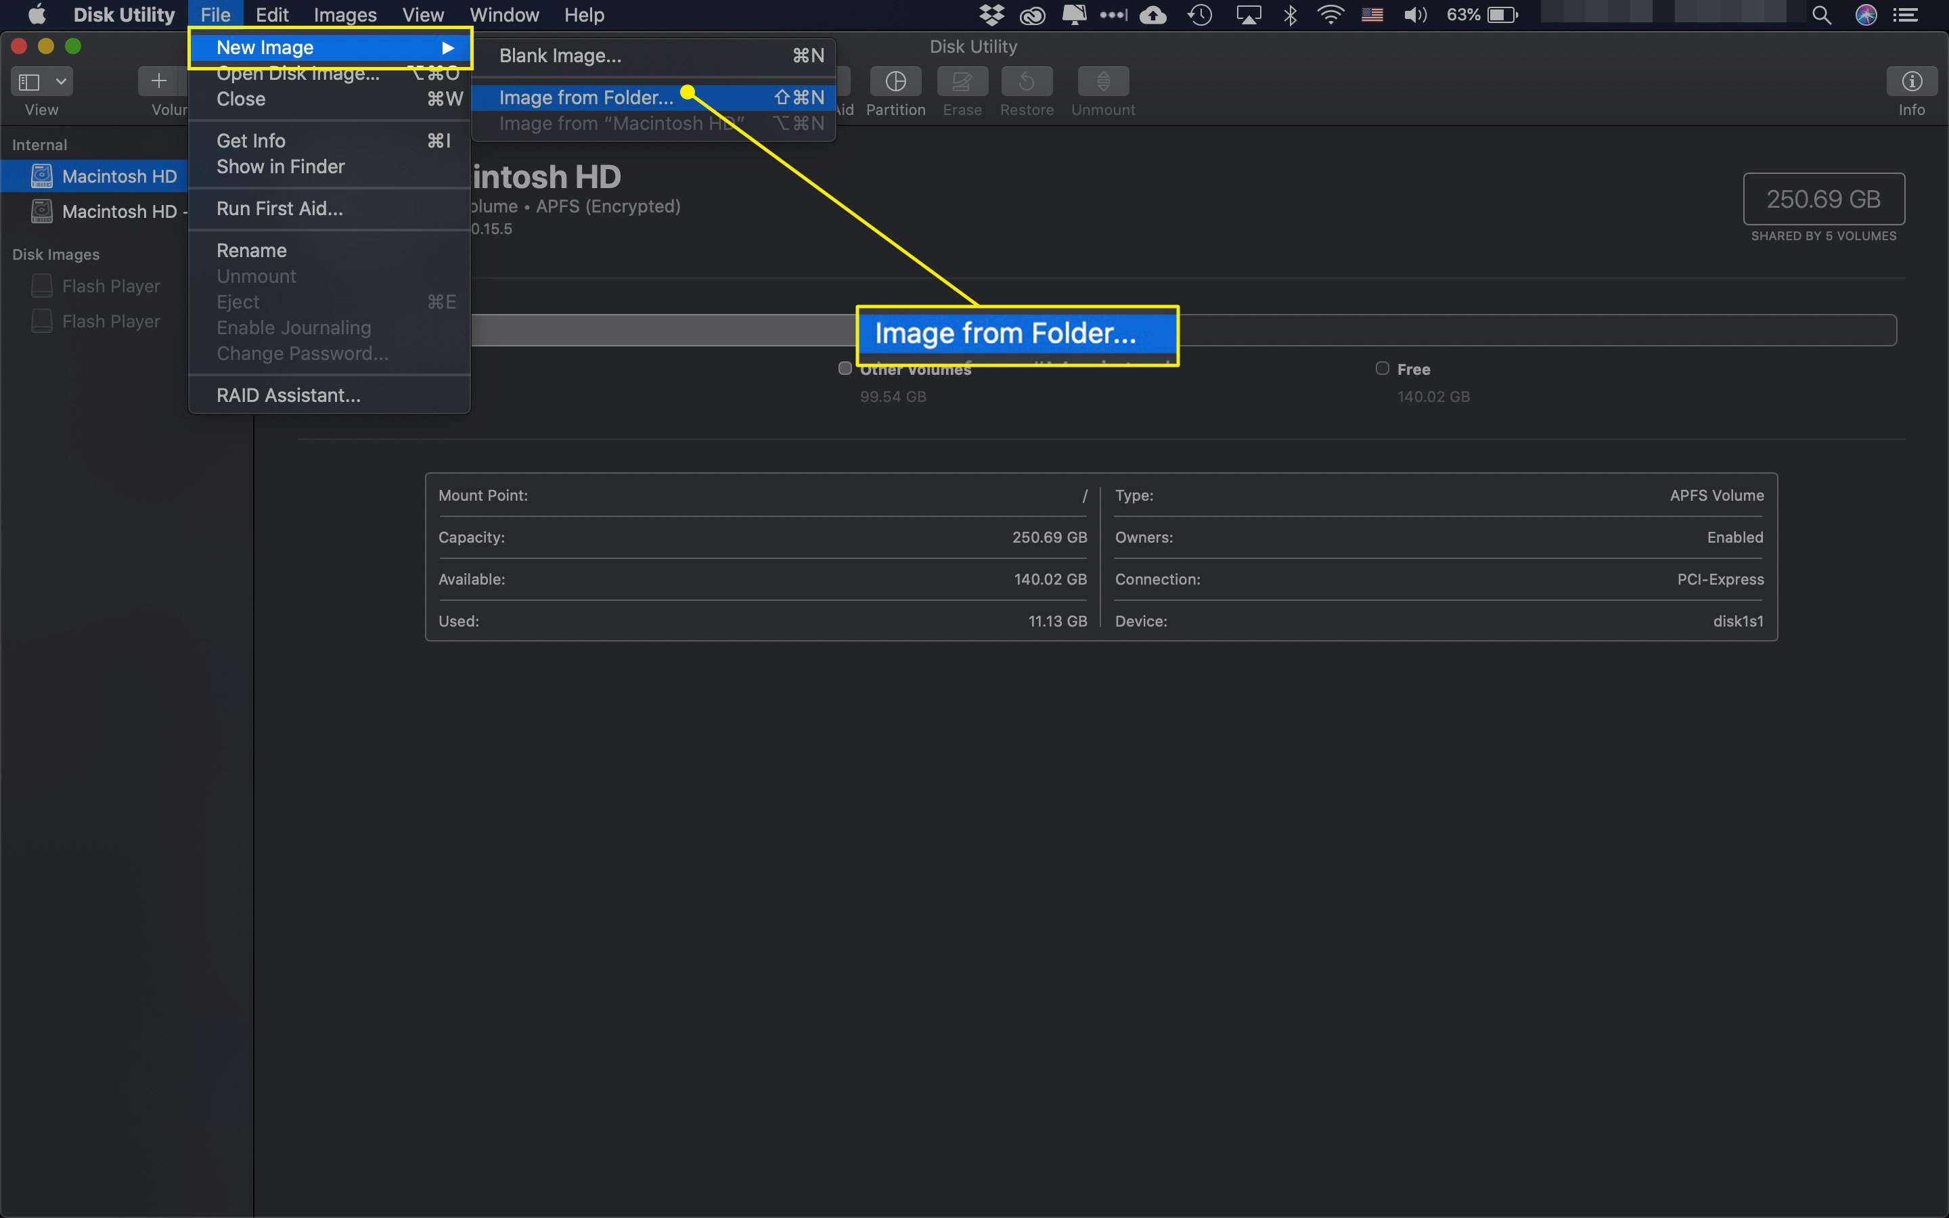1949x1218 pixels.
Task: Click the 250.69 GB capacity box
Action: [1823, 199]
